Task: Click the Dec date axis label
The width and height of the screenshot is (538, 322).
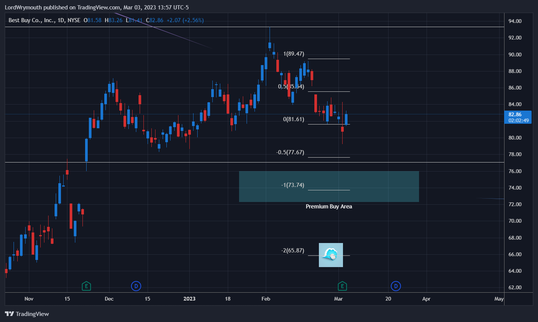Action: pos(109,299)
